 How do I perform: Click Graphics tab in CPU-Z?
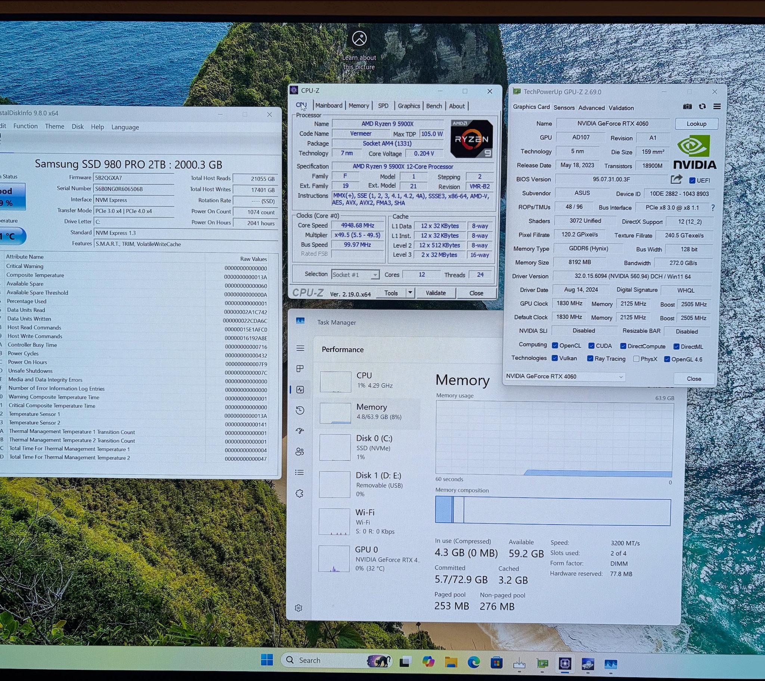point(409,106)
